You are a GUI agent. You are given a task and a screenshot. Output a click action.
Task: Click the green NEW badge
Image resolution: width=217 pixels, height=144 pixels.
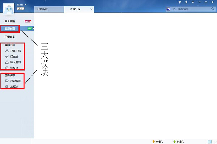pos(30,28)
